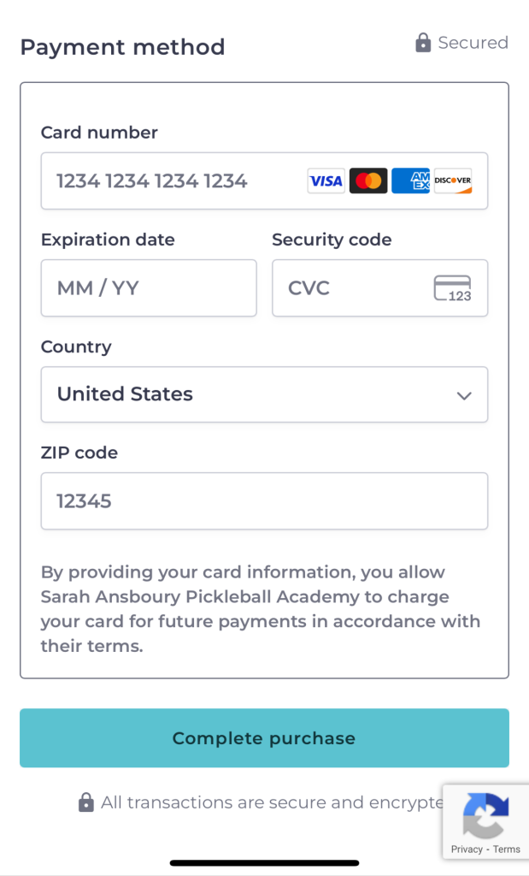Open the reCAPTCHA Privacy link
Screen dimensions: 529x876
click(x=467, y=849)
